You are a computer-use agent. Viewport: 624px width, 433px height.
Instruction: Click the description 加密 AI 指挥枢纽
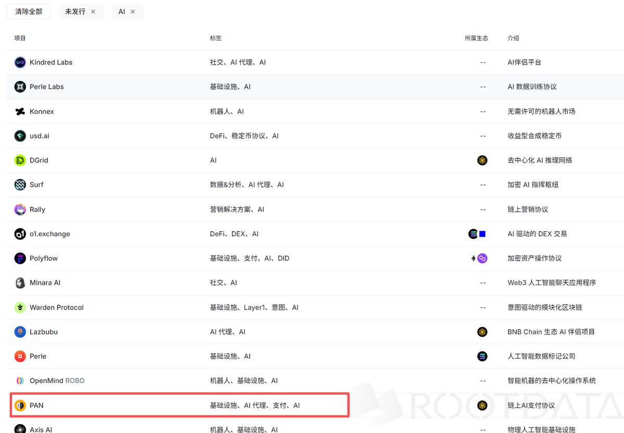pyautogui.click(x=533, y=185)
